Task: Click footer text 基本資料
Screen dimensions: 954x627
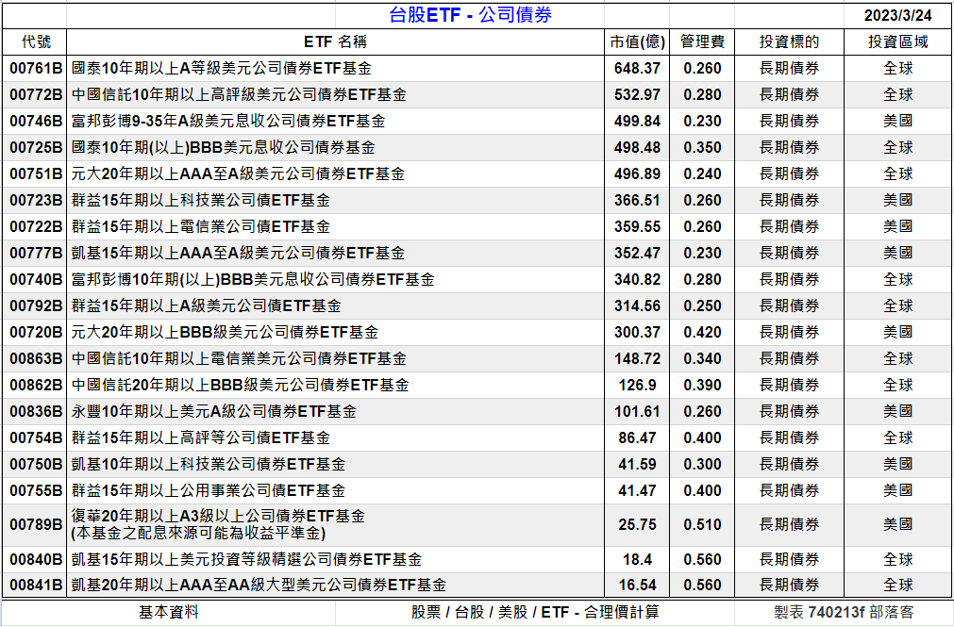Action: [x=169, y=612]
